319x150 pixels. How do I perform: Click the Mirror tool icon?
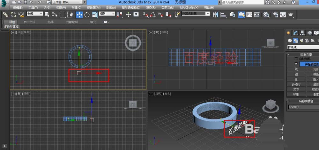[x=215, y=14]
